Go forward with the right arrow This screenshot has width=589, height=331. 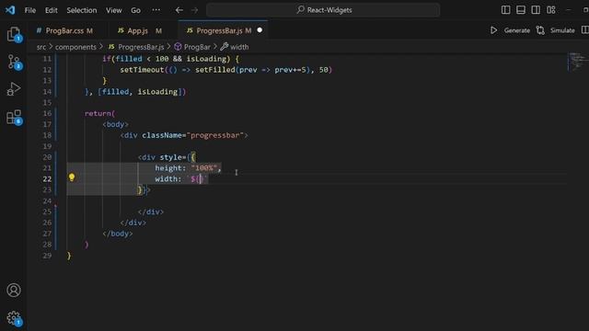(194, 10)
